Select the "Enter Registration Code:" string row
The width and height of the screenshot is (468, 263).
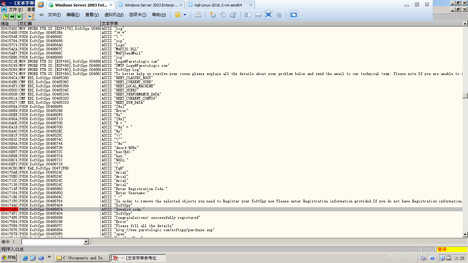click(x=231, y=189)
